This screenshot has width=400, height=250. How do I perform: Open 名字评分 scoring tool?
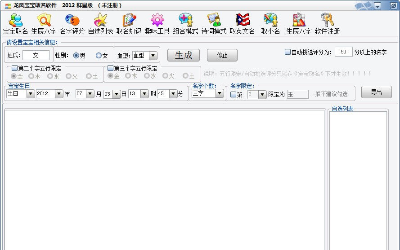(x=72, y=24)
